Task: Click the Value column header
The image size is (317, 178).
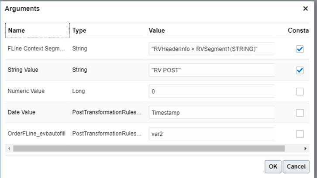Action: coord(157,30)
